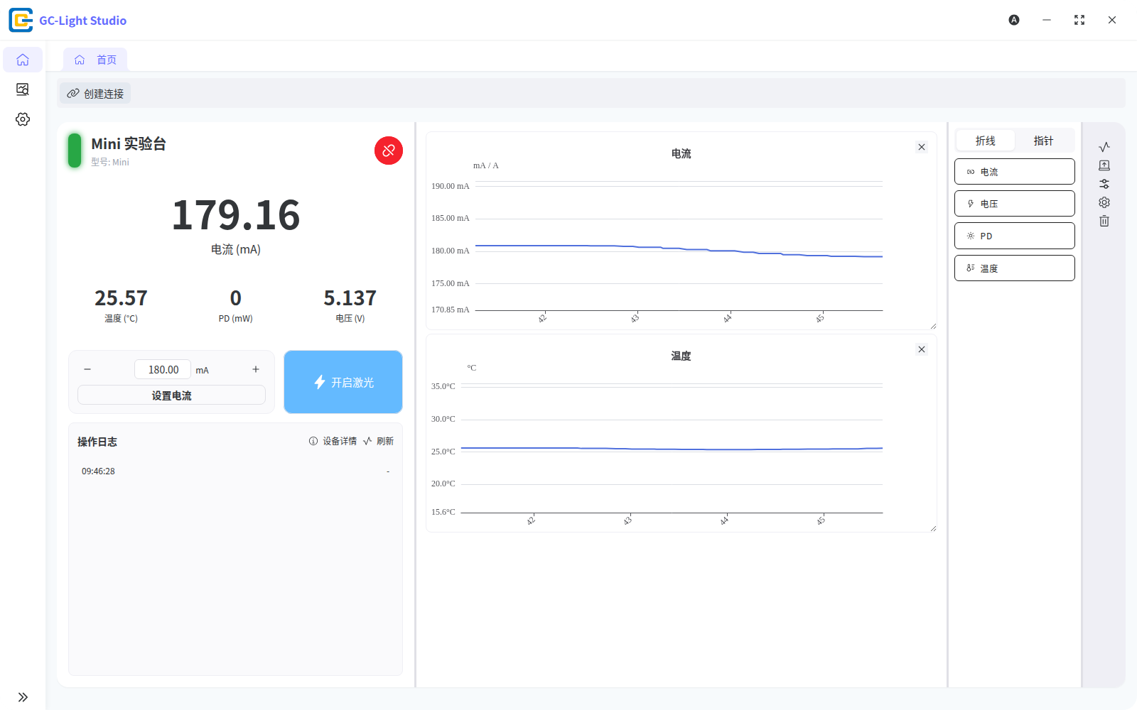
Task: Click the blue current trace in 电流 chart
Action: pos(679,248)
